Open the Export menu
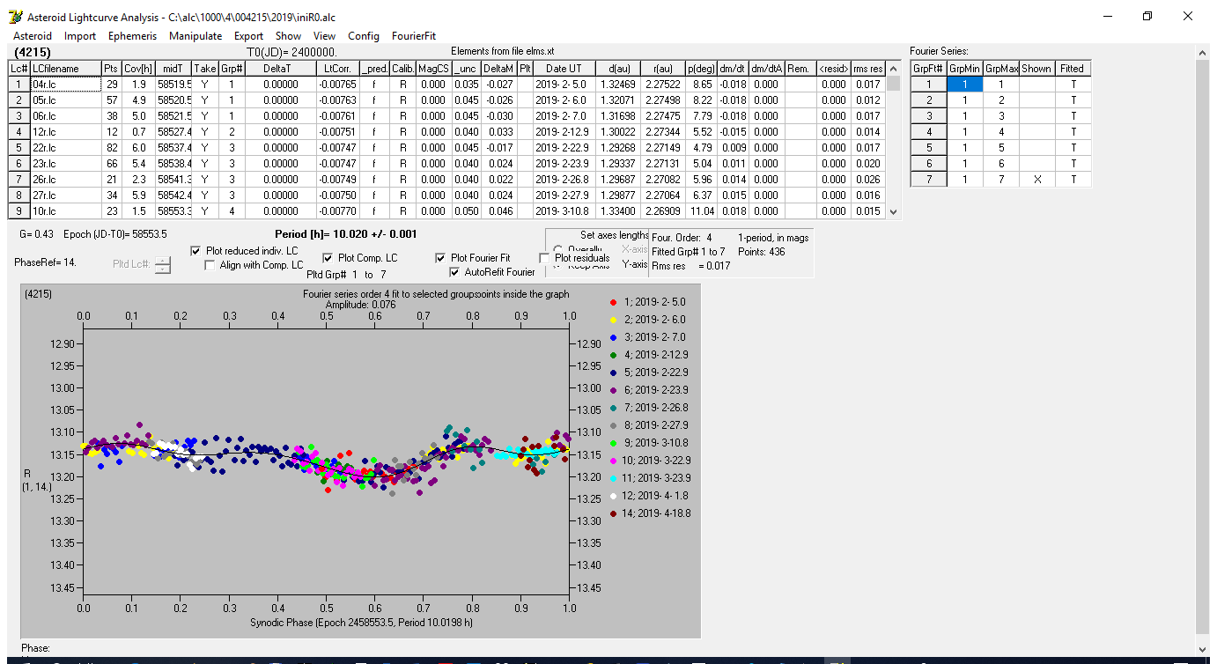The height and width of the screenshot is (664, 1217). (248, 36)
